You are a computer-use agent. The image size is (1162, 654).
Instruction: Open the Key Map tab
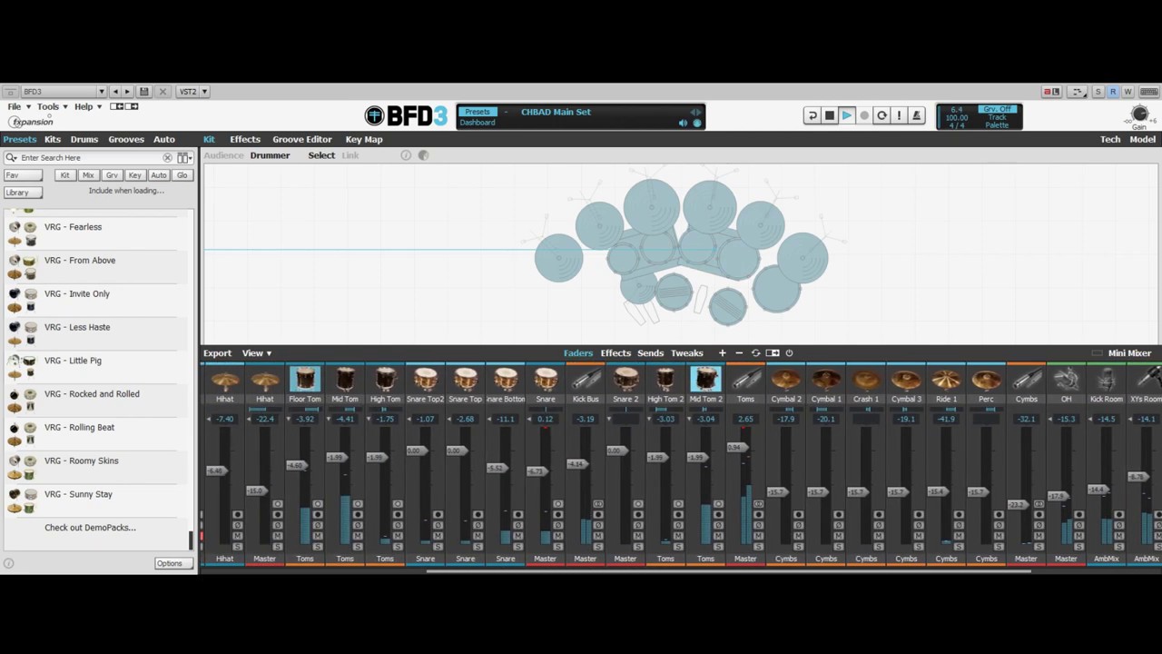pyautogui.click(x=364, y=139)
